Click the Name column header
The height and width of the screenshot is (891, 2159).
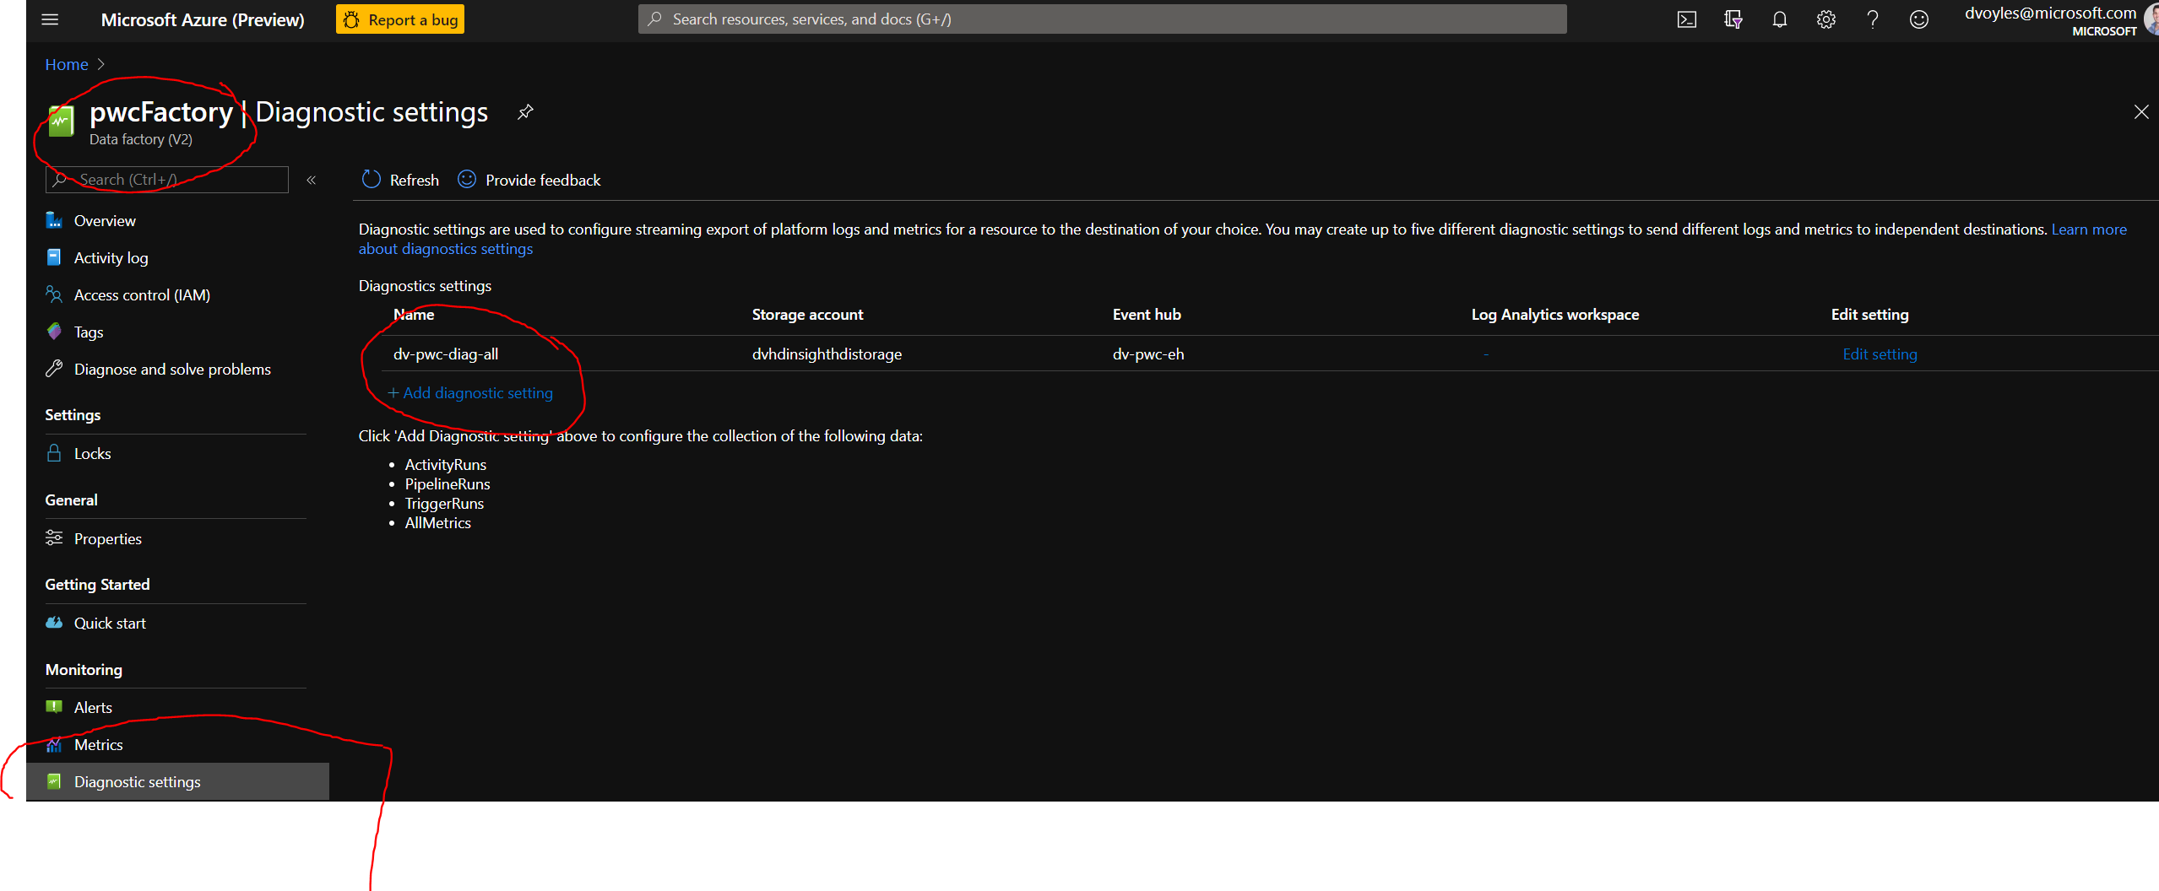tap(414, 315)
